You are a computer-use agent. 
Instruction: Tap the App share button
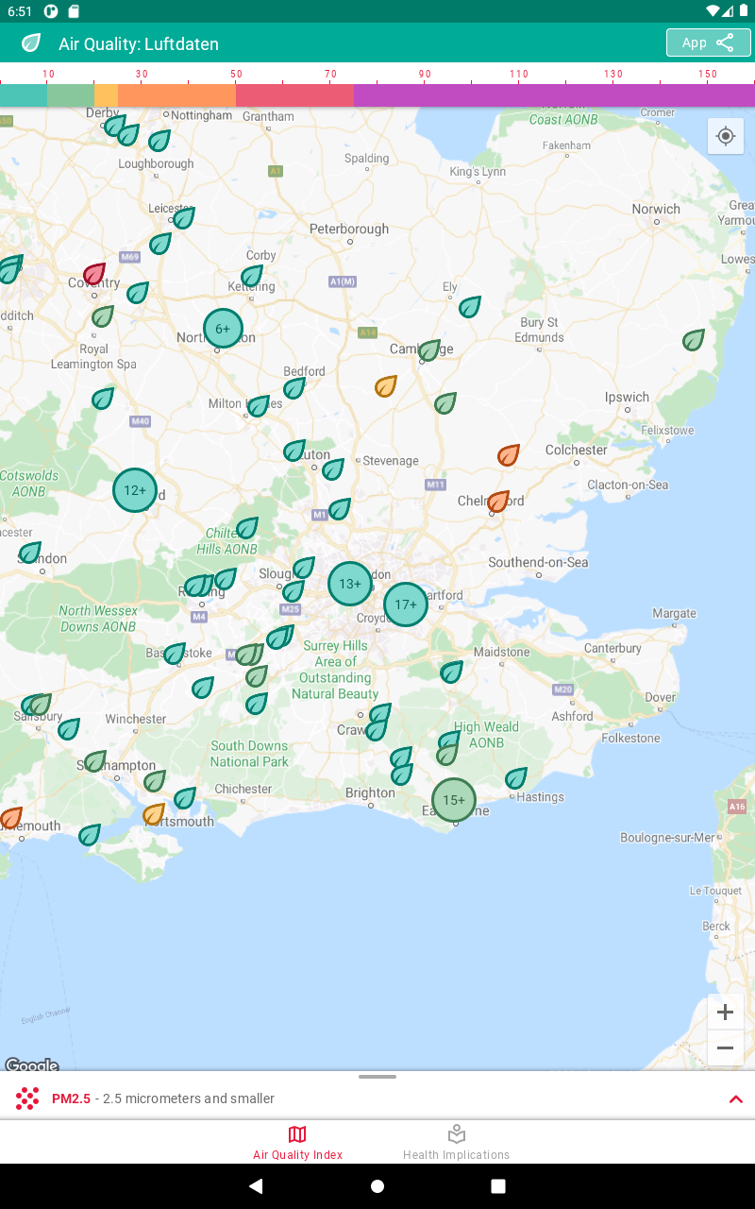708,43
